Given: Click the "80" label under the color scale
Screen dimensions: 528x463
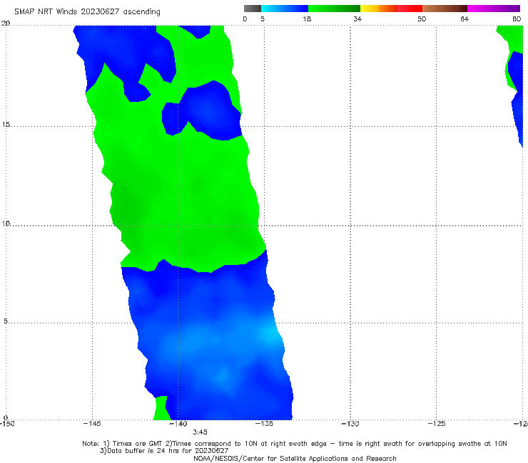Looking at the screenshot, I should click(517, 19).
